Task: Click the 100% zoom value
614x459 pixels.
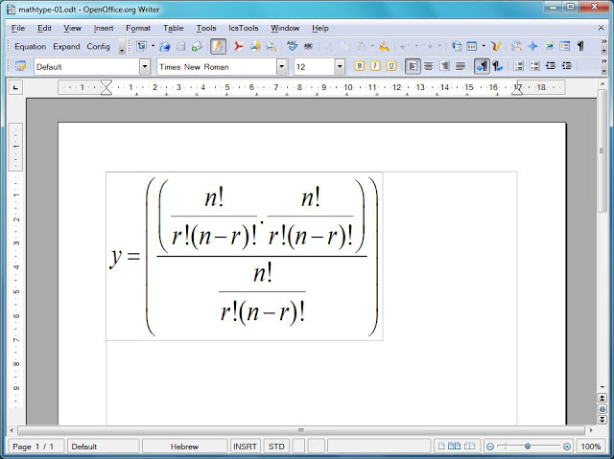Action: (591, 447)
